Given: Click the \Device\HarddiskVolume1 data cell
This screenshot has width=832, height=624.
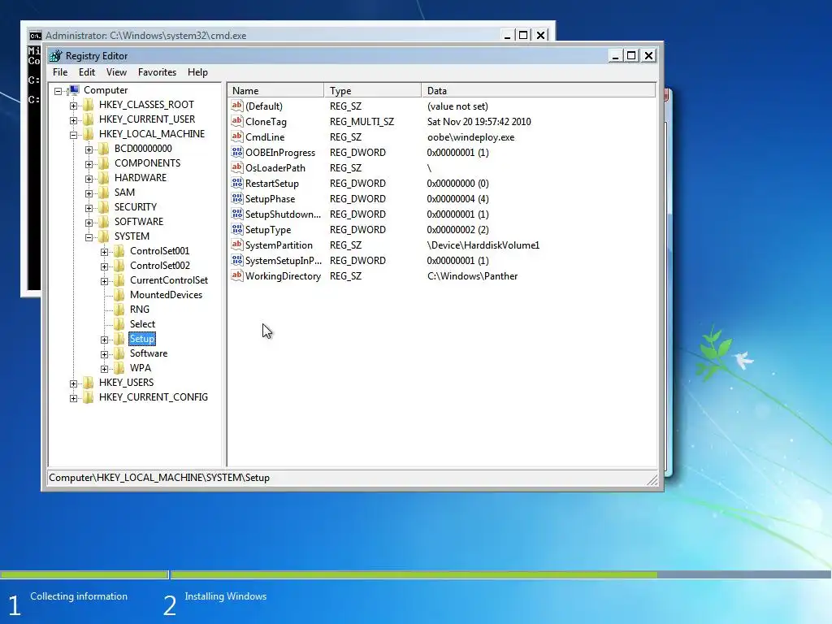Looking at the screenshot, I should click(x=483, y=245).
